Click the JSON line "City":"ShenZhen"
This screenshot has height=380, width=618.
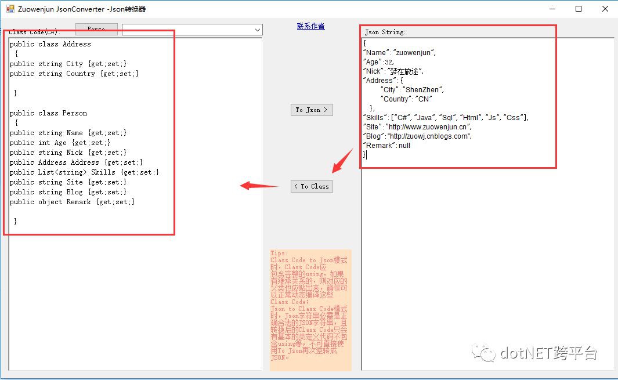[412, 90]
